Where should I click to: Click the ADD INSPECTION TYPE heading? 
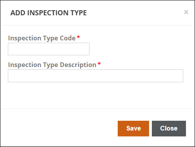(x=49, y=13)
